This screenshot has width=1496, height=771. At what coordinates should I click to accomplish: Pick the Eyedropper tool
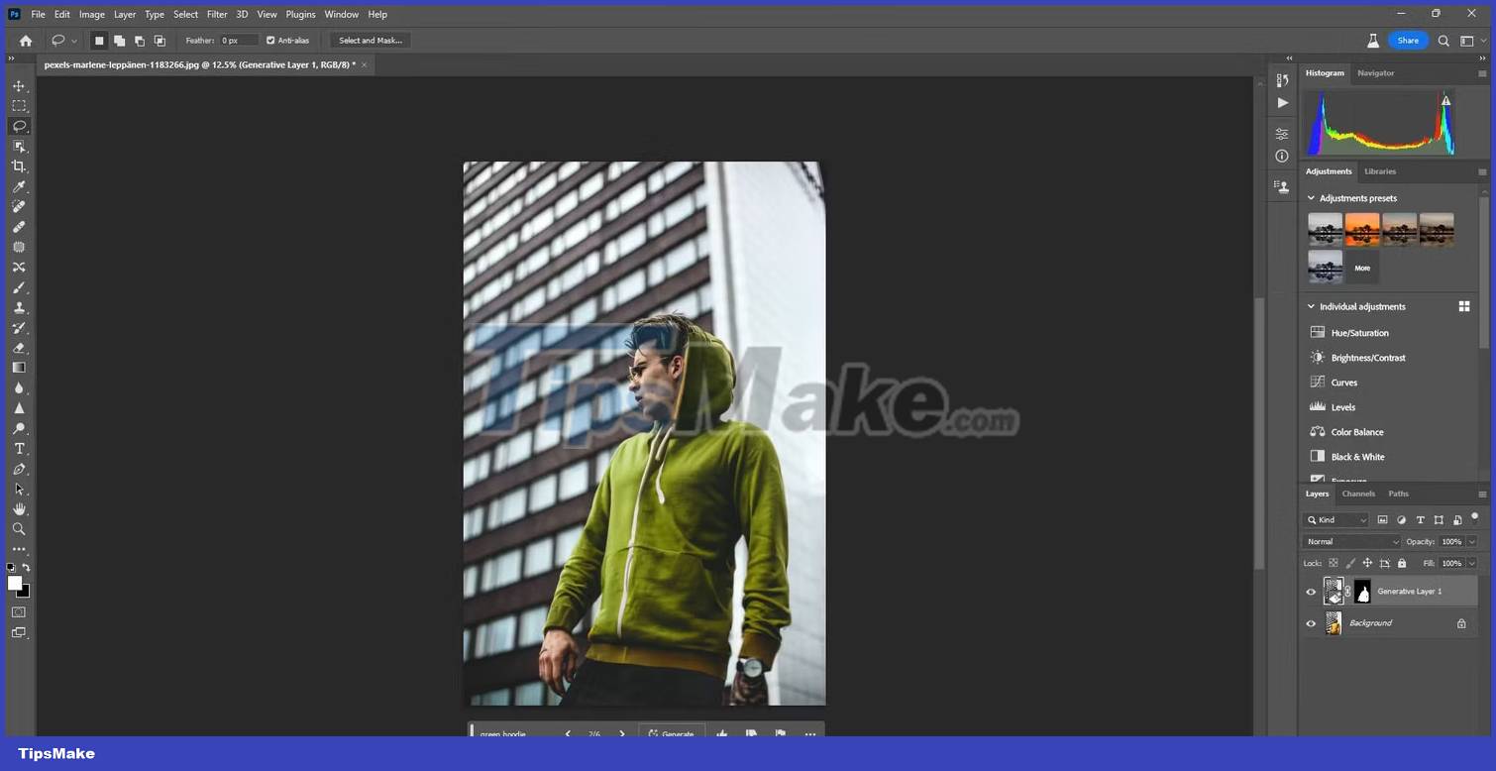click(19, 186)
